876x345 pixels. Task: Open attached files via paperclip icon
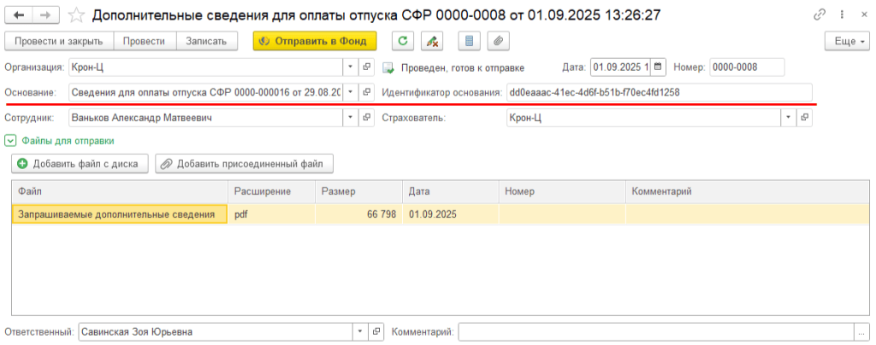tap(498, 41)
